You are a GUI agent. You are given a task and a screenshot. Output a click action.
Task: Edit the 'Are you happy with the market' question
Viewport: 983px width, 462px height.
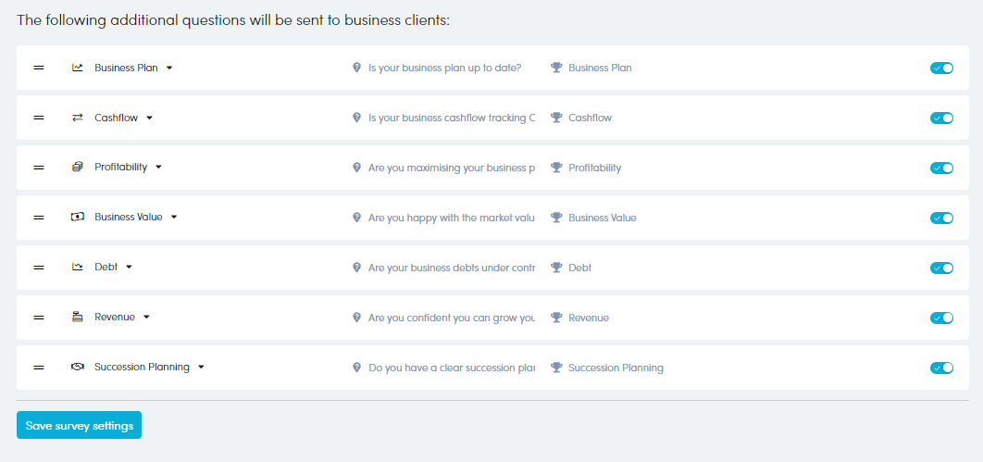coord(452,218)
